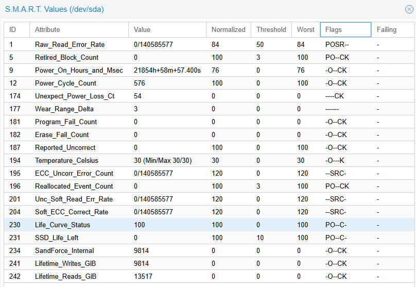Sort table by Normalized column
Viewport: 416px width, 287px height.
tap(228, 30)
